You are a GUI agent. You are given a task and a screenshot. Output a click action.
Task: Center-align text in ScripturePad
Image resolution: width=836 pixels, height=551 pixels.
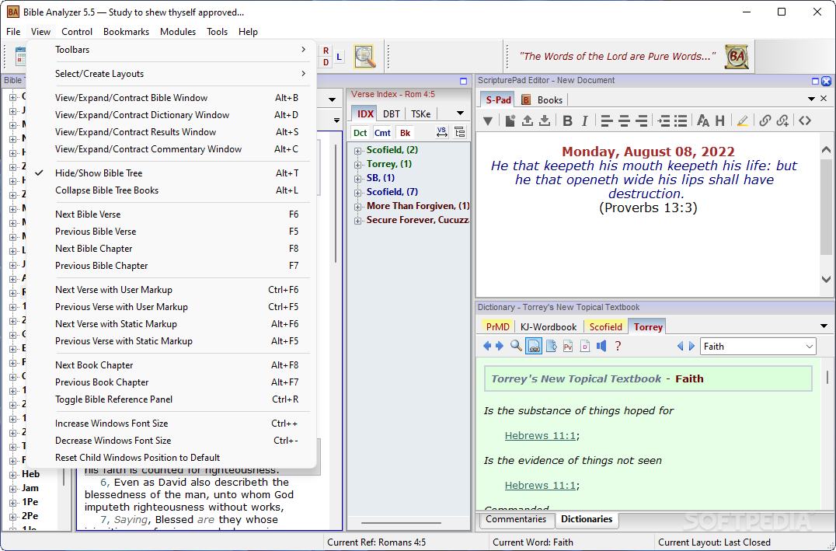[x=625, y=121]
